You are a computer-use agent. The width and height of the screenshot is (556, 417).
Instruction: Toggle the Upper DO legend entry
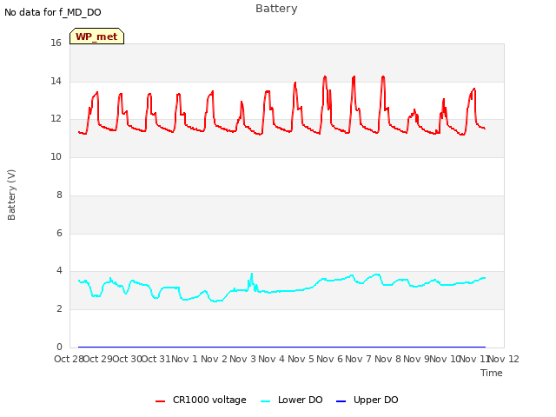tap(367, 400)
